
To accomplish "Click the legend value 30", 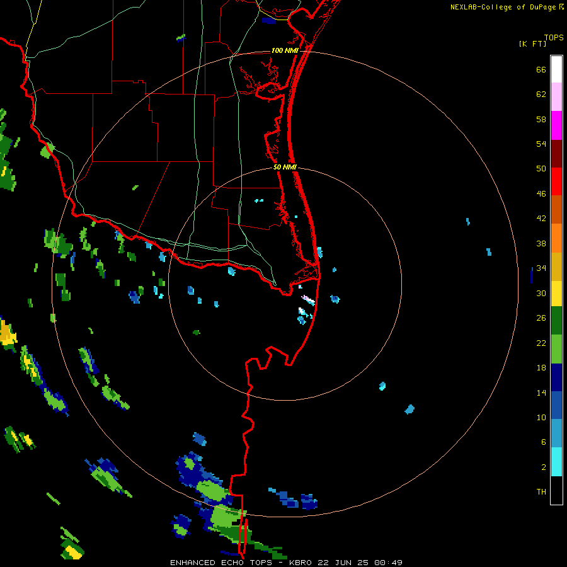I will [x=541, y=293].
